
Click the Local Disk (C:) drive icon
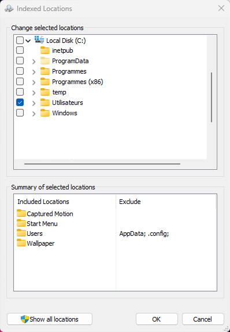click(39, 40)
